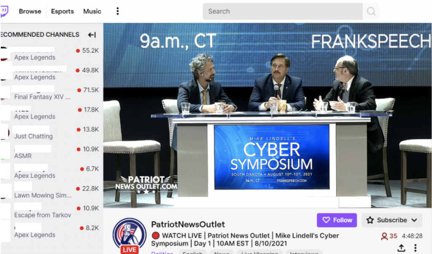Open the Politics category link
The height and width of the screenshot is (254, 432).
(162, 252)
